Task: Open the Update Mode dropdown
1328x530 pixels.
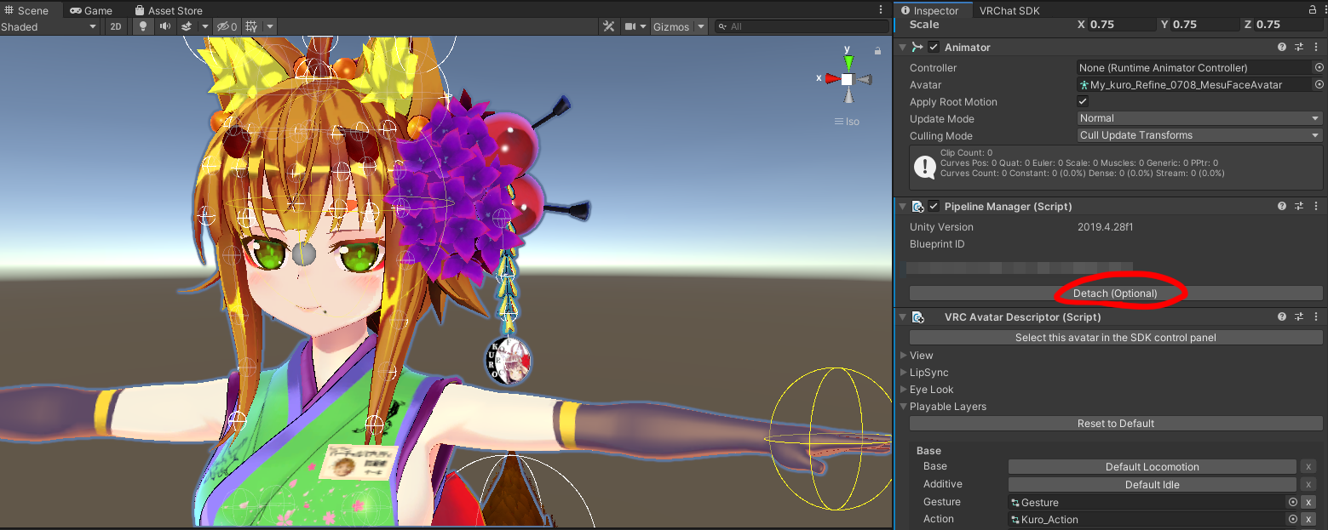Action: point(1199,118)
